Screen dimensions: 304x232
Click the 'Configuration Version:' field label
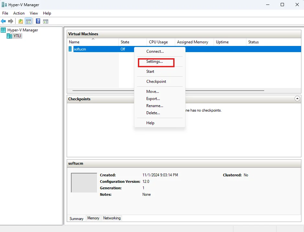coord(120,182)
